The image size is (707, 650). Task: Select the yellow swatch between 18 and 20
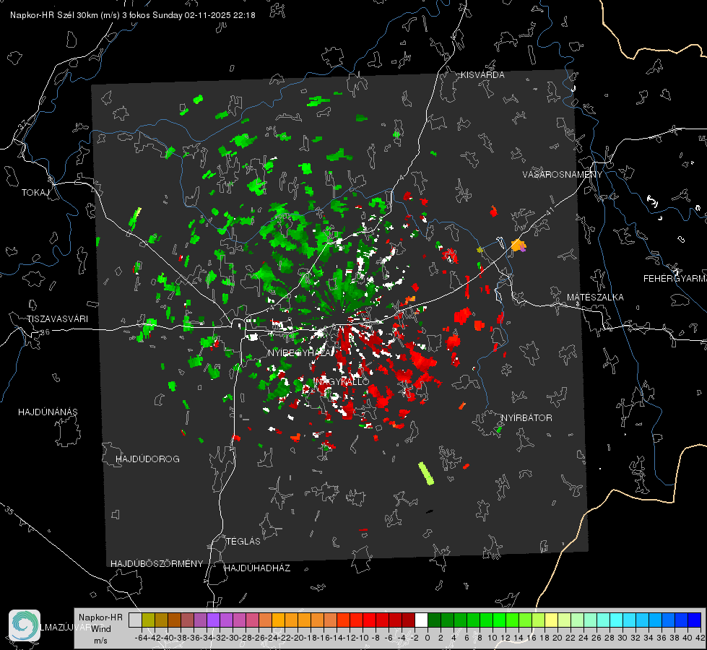point(551,620)
